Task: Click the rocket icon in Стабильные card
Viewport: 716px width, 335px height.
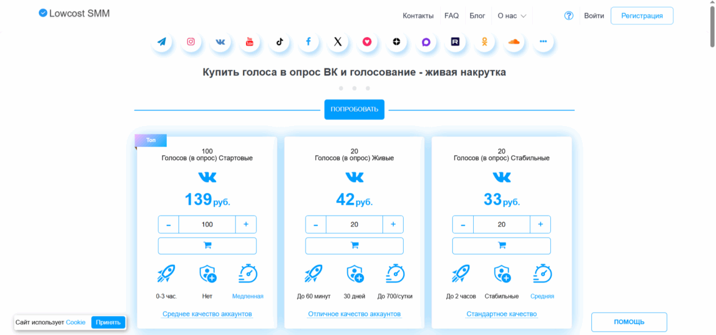Action: tap(461, 273)
